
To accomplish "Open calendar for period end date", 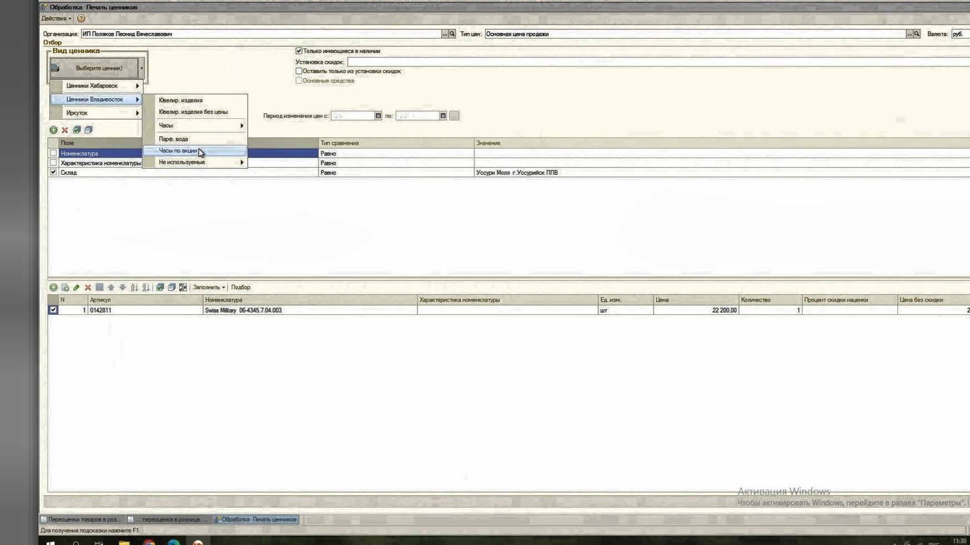I will click(x=443, y=116).
